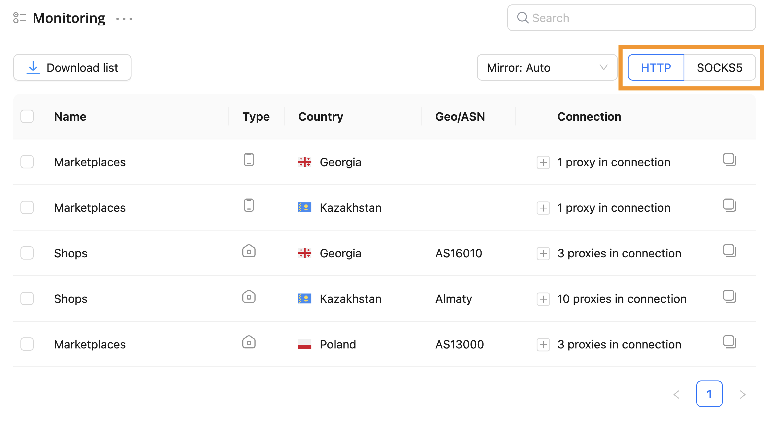The image size is (767, 423).
Task: Click into the Search field
Action: tap(631, 18)
